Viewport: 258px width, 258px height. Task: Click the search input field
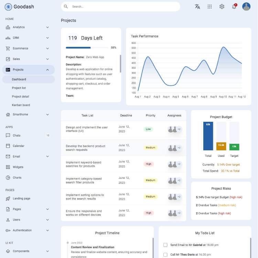[x=124, y=7]
